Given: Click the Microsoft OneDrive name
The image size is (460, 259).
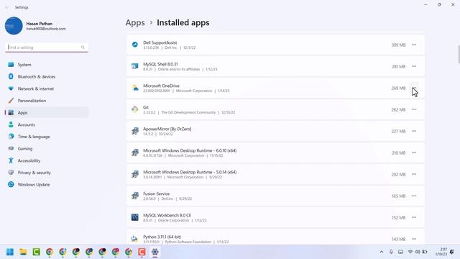Looking at the screenshot, I should pos(161,86).
